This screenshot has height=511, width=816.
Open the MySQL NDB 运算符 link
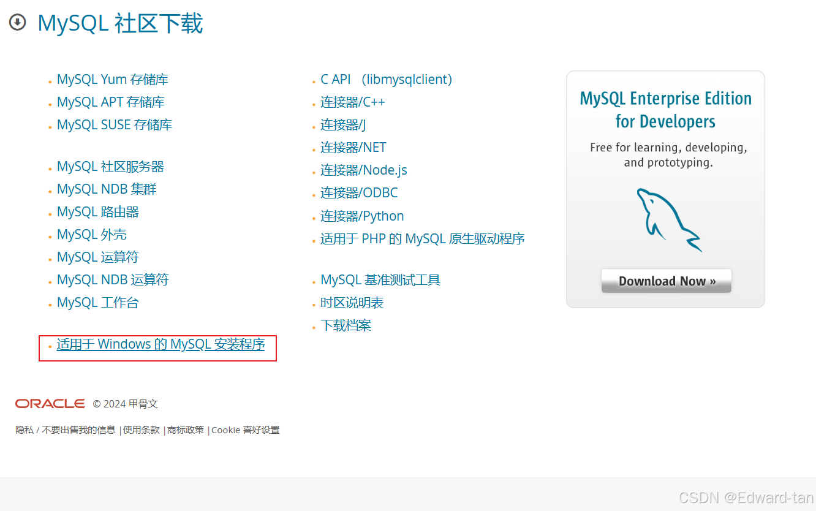coord(113,280)
